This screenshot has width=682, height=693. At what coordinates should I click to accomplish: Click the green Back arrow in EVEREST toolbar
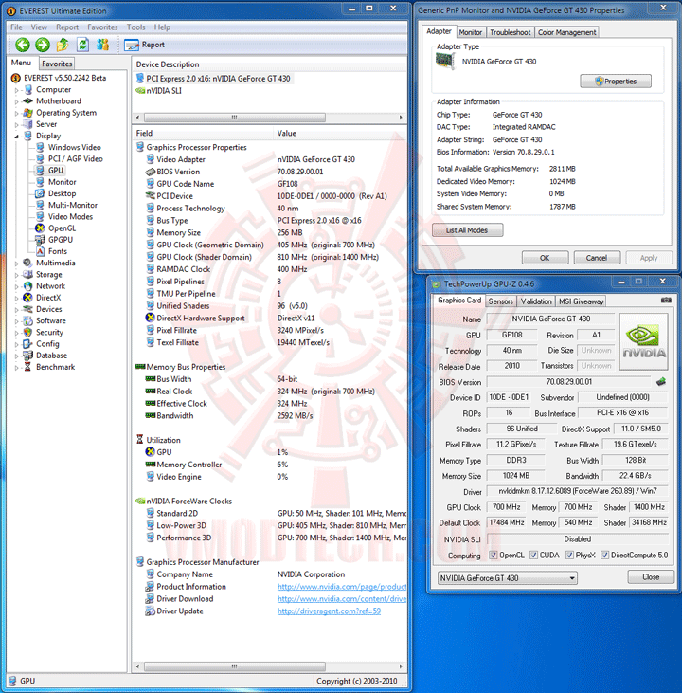click(23, 45)
